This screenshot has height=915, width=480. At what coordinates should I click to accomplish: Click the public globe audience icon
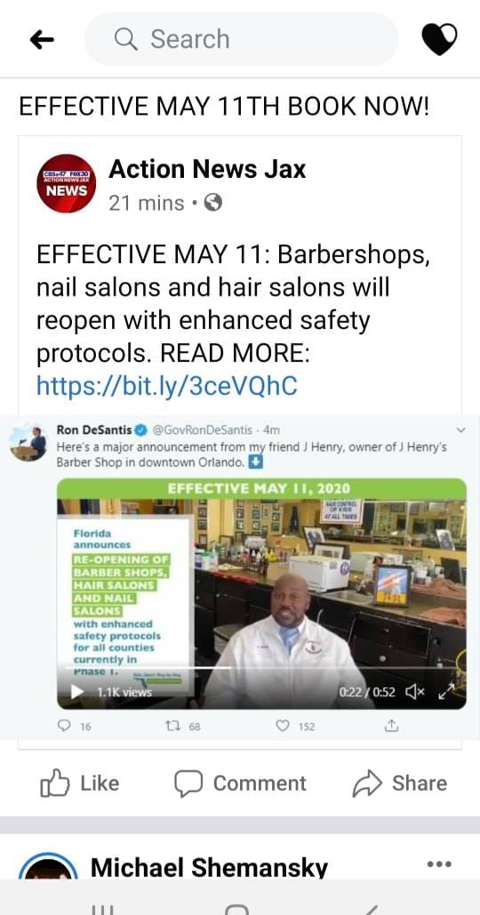coord(213,203)
